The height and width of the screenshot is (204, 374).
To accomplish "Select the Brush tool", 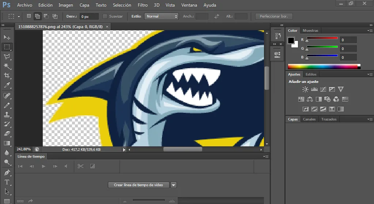I will pyautogui.click(x=7, y=105).
